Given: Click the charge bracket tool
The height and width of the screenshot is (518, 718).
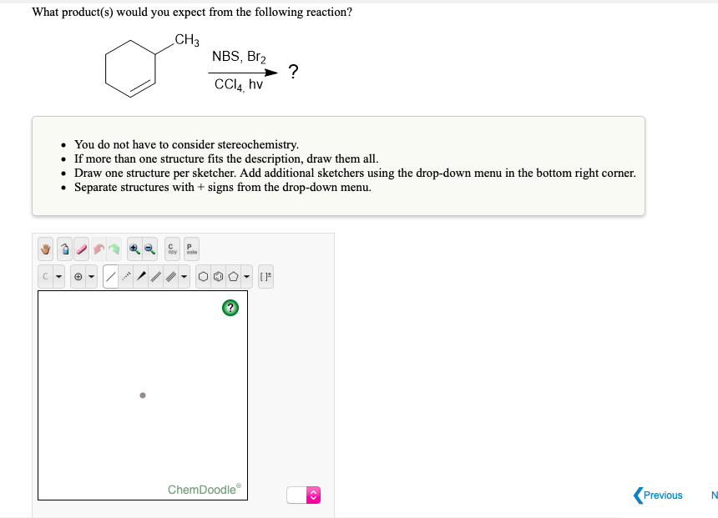Looking at the screenshot, I should pos(265,276).
